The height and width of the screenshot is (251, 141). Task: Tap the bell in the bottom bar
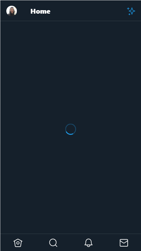(x=88, y=243)
